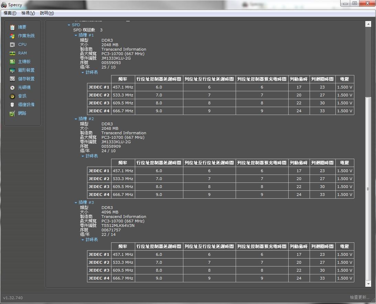Collapse the 插槽 #1 slot node
The height and width of the screenshot is (304, 376).
click(x=76, y=35)
